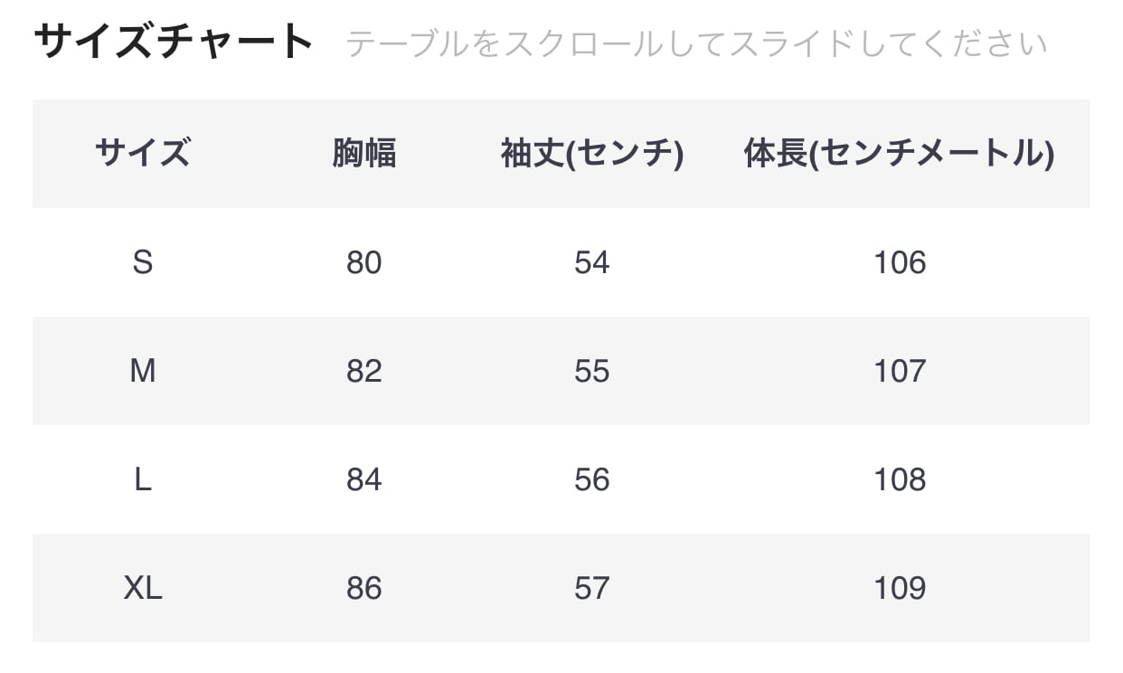This screenshot has width=1123, height=673.
Task: Click the scroll hint text beside the title
Action: (x=696, y=43)
